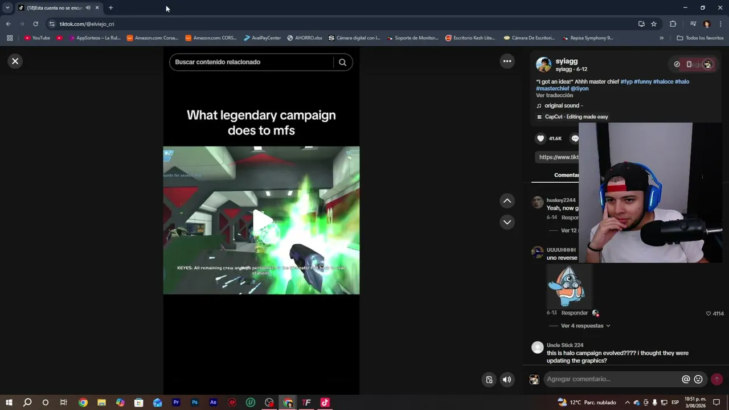The width and height of the screenshot is (729, 410).
Task: Open a new browser tab
Action: [x=110, y=7]
